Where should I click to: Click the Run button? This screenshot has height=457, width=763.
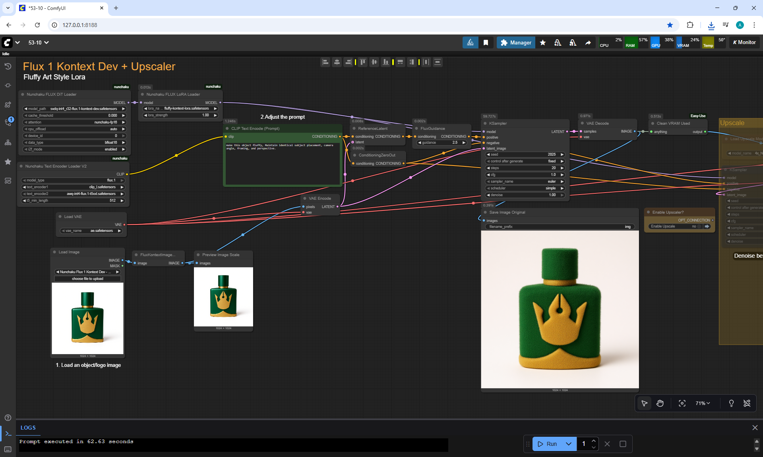tap(548, 444)
